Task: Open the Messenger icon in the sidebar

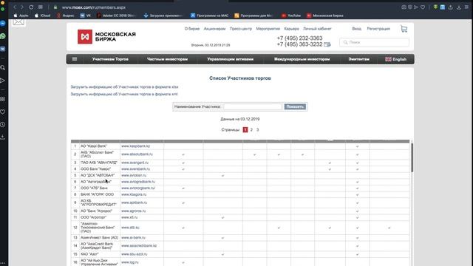Action: pos(3,23)
